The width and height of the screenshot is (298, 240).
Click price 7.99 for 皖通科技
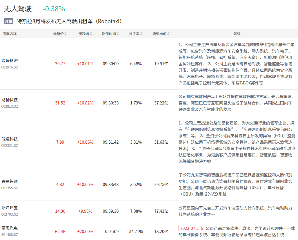tap(60, 142)
